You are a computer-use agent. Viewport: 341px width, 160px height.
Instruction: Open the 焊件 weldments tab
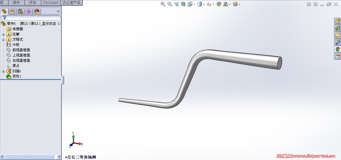click(16, 3)
